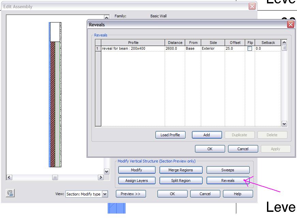Click the From column header
The width and height of the screenshot is (297, 219).
pyautogui.click(x=193, y=43)
